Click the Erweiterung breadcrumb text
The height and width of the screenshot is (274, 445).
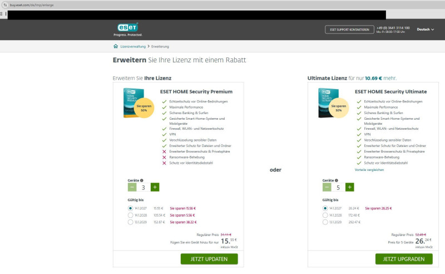(x=160, y=46)
